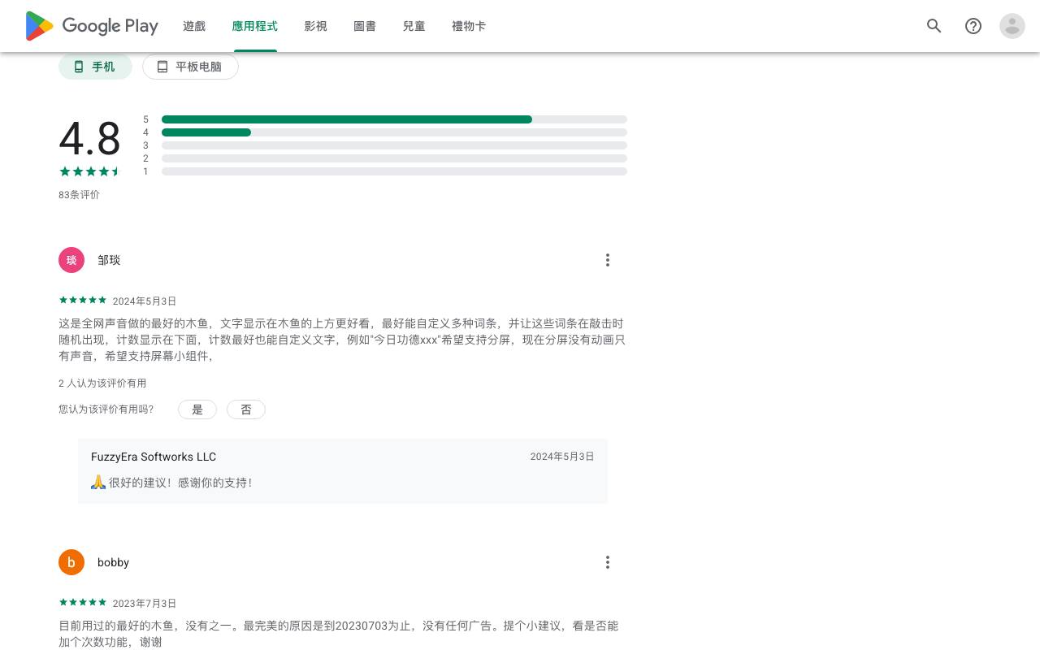The image size is (1040, 650).
Task: Mark 邹琰's review helpful with 是
Action: click(x=197, y=409)
